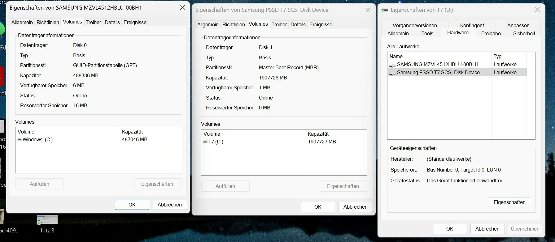The width and height of the screenshot is (555, 242).
Task: Switch to Allgemein tab in T7 (D:) window
Action: [x=398, y=33]
